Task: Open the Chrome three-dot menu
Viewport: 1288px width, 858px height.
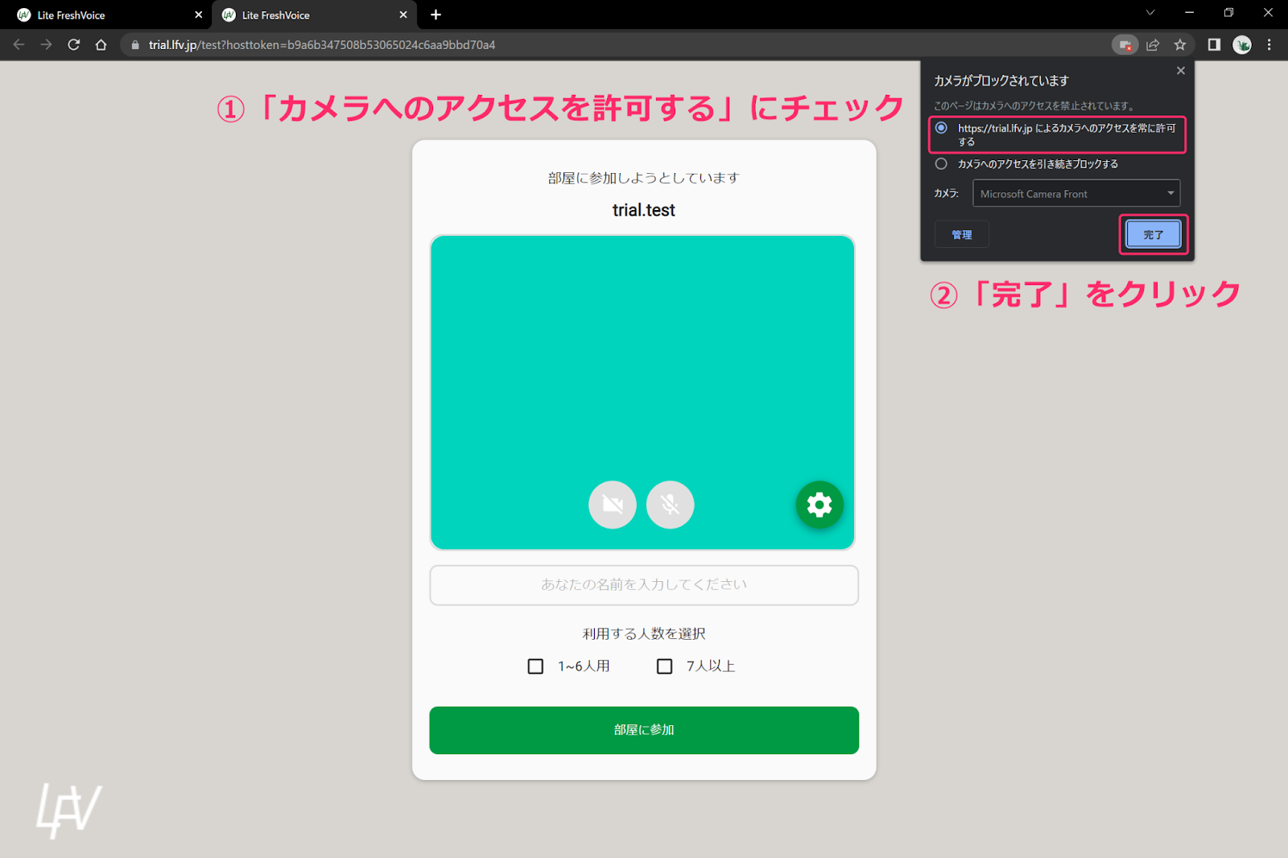Action: point(1269,45)
